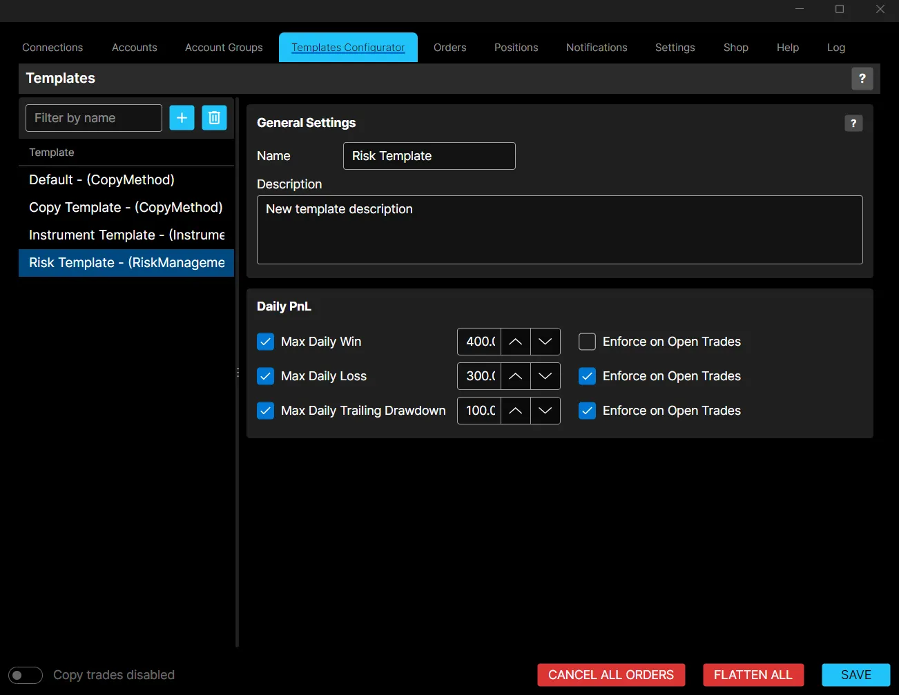Click the Max Daily Win amount field
This screenshot has height=695, width=899.
point(479,342)
